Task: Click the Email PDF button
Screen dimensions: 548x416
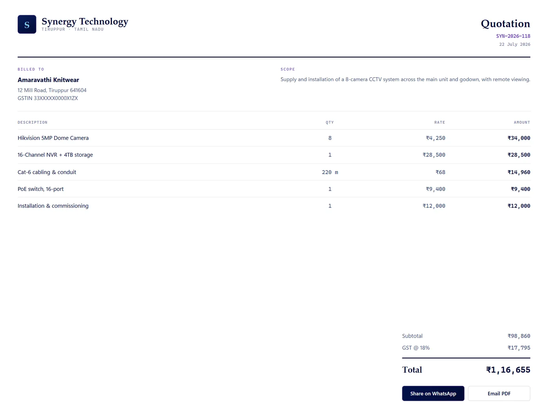Action: [499, 393]
